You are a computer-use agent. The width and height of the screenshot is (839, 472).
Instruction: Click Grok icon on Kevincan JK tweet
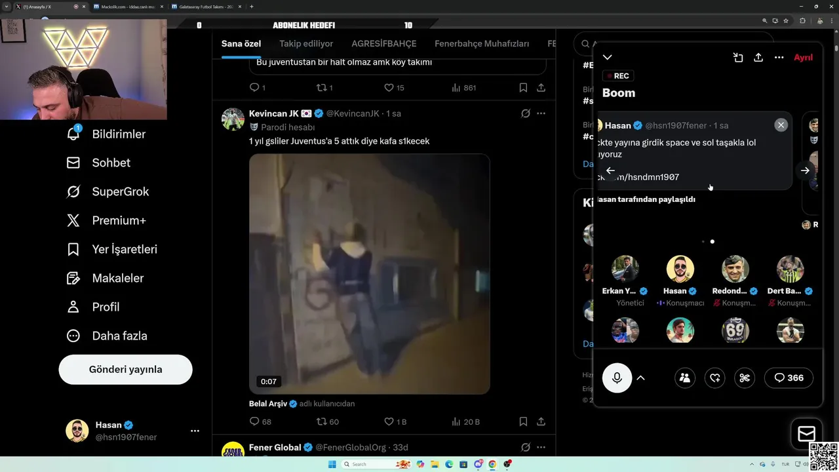[526, 113]
